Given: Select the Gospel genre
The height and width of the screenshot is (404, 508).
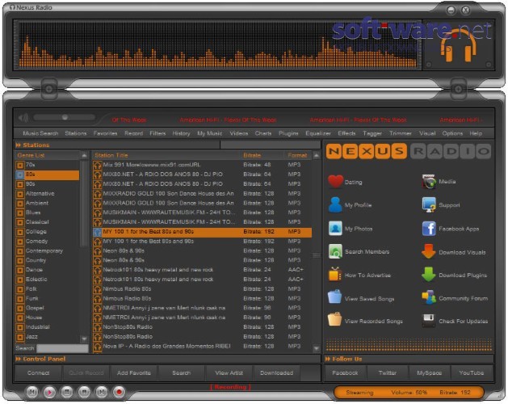Looking at the screenshot, I should (35, 308).
